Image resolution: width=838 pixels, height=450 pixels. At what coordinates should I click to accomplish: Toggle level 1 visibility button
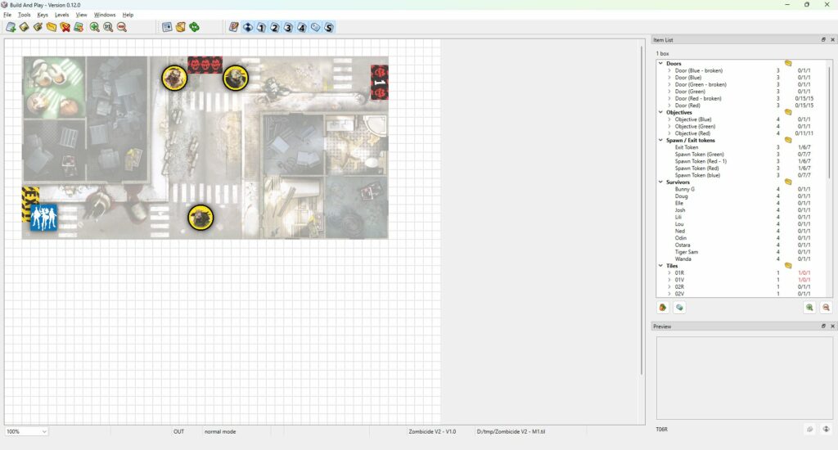coord(261,27)
